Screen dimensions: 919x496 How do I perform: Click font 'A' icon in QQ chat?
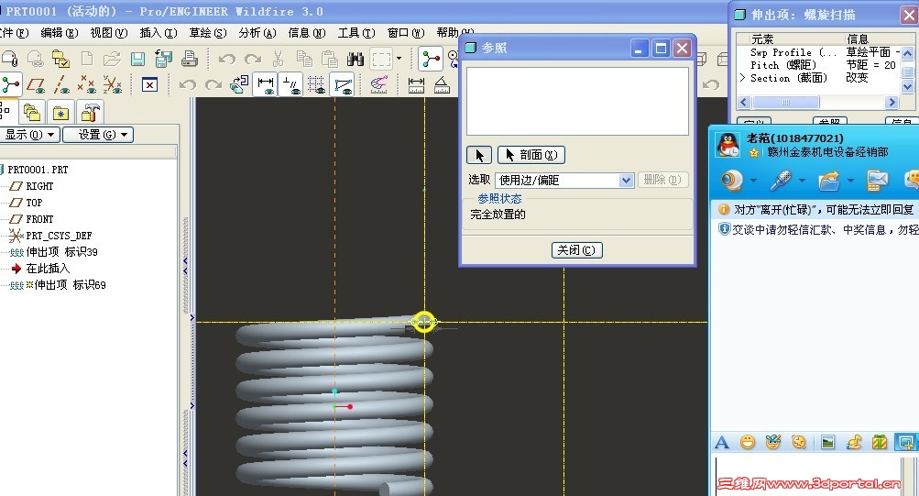click(722, 442)
